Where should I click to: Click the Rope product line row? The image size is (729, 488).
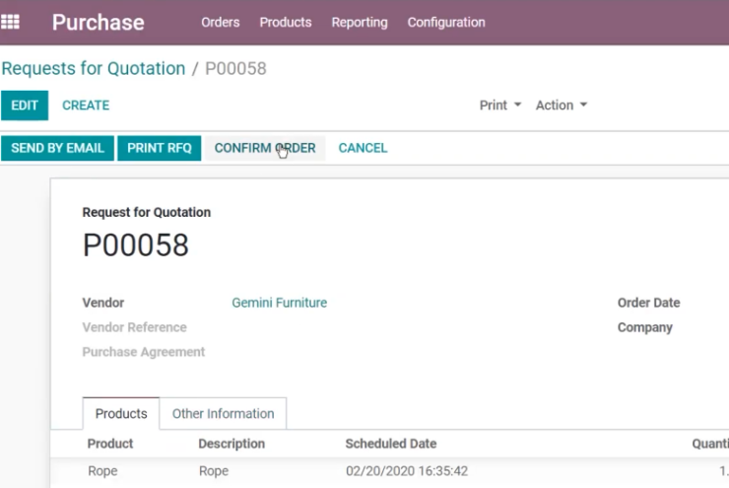(389, 471)
